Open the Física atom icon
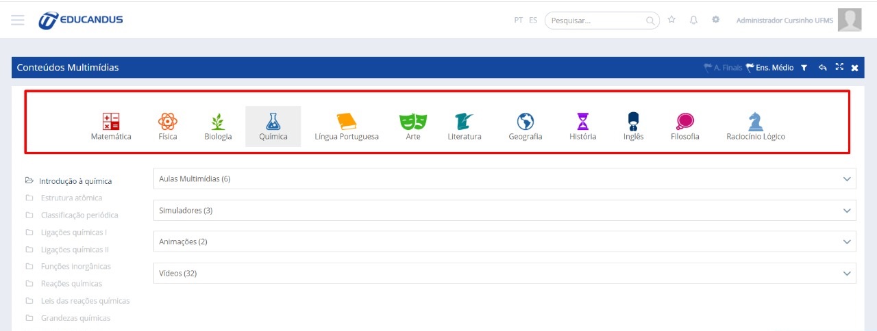The width and height of the screenshot is (877, 331). (167, 122)
